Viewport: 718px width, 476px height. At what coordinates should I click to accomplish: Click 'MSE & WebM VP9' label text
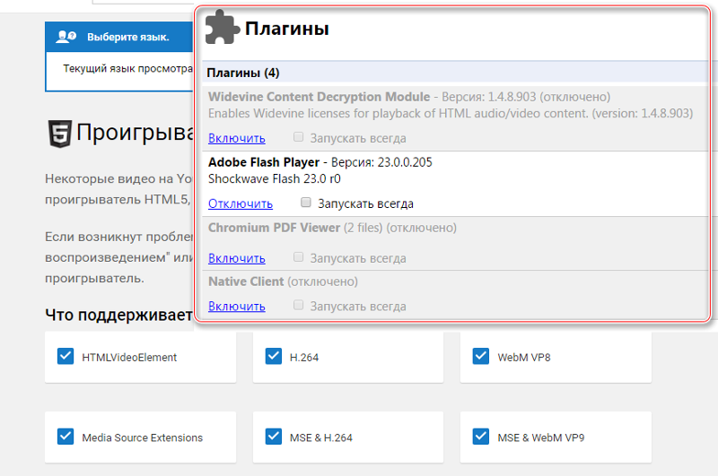[x=541, y=437]
